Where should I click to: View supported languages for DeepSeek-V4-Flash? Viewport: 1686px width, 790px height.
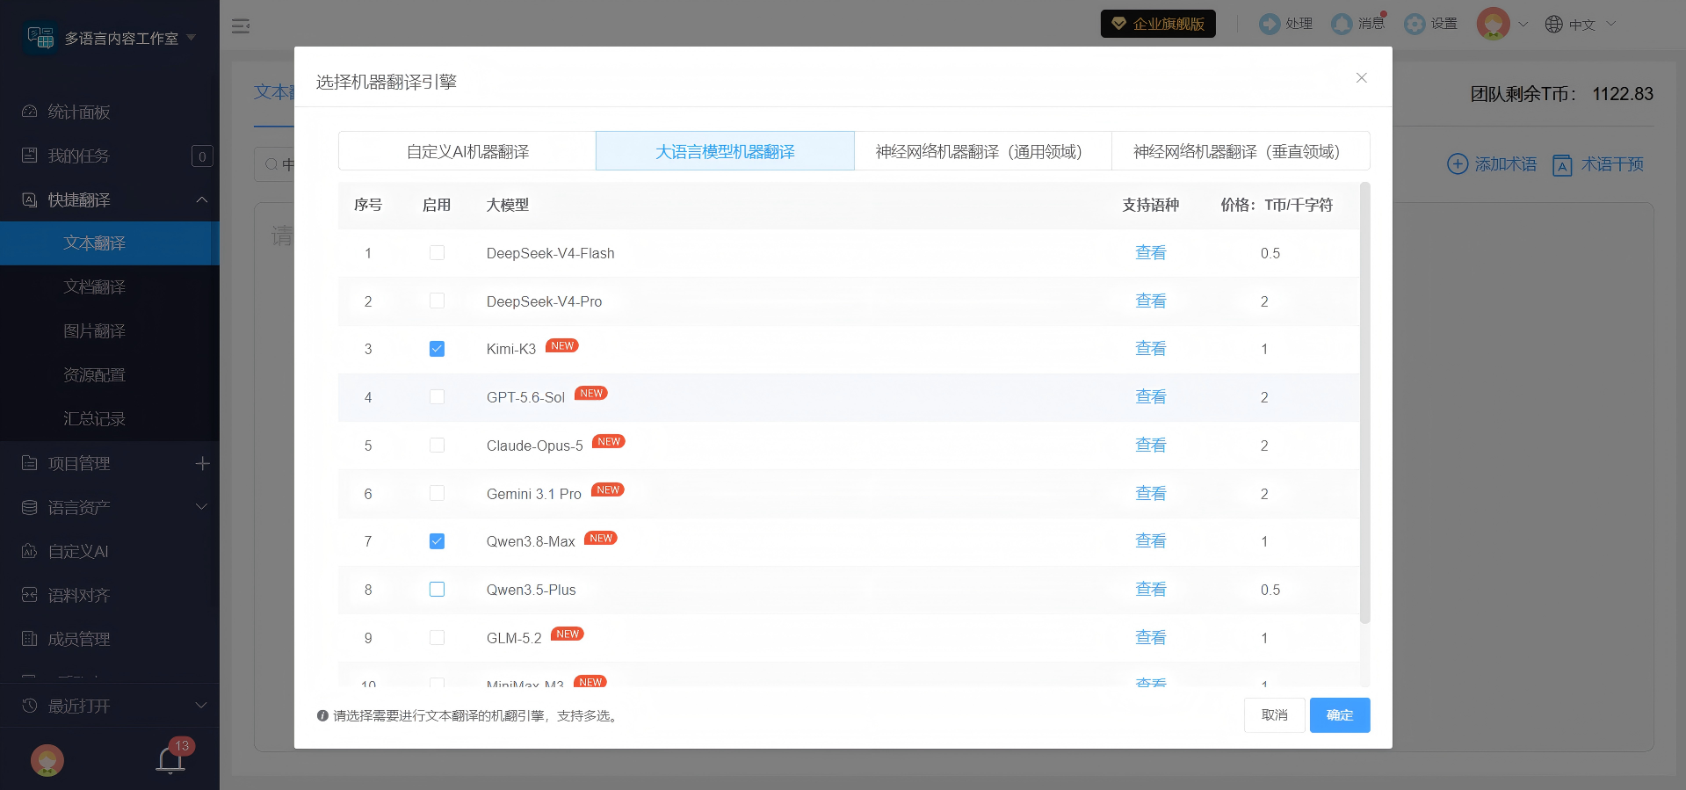tap(1151, 253)
